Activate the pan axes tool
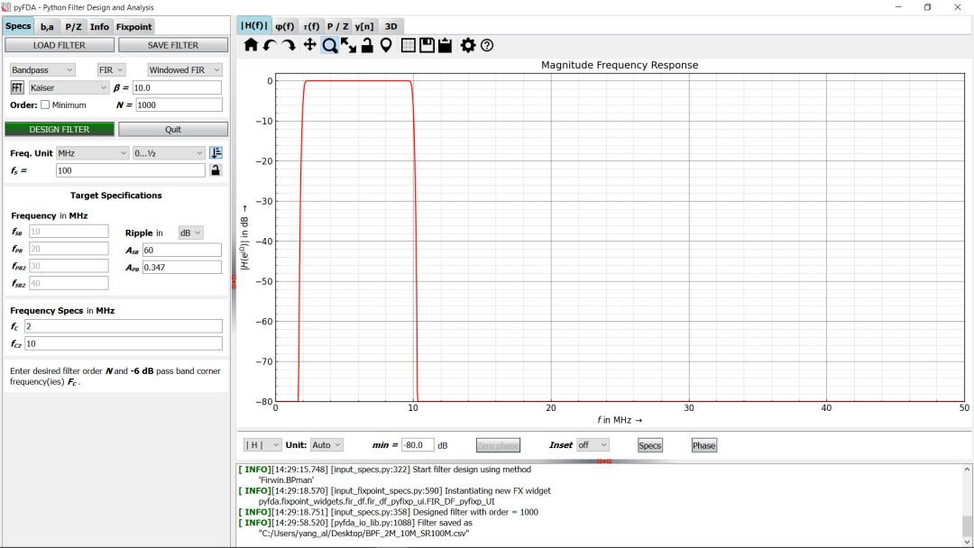 tap(309, 45)
